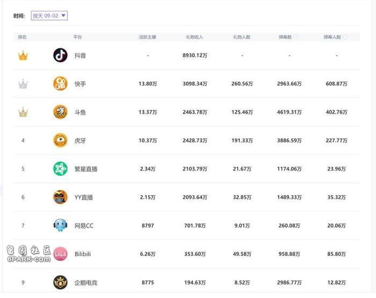This screenshot has height=298, width=376.
Task: Sort by the 活跃主播 column header
Action: 148,37
